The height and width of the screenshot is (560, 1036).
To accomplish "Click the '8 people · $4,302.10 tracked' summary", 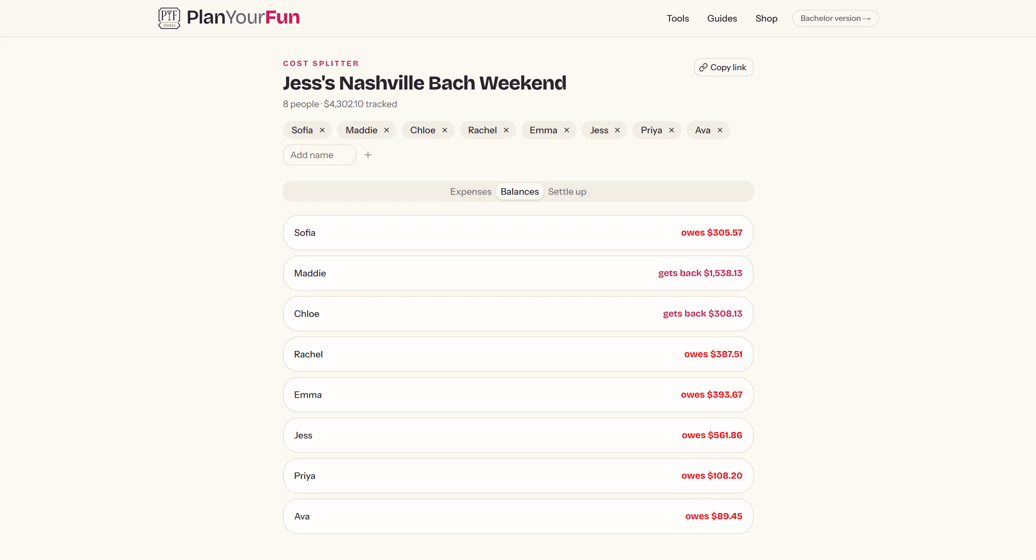I will 340,104.
